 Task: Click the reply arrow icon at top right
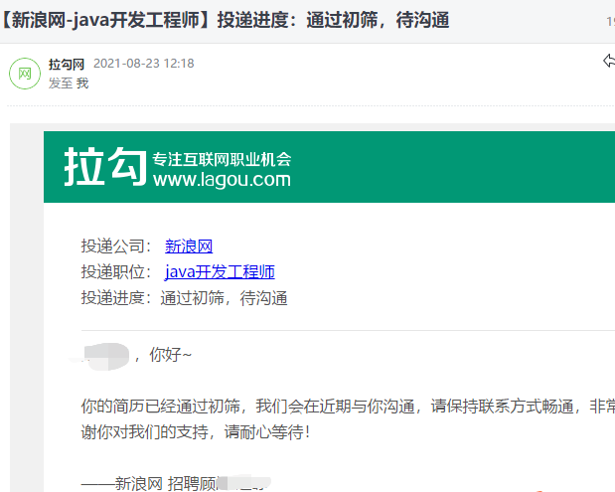[x=609, y=61]
